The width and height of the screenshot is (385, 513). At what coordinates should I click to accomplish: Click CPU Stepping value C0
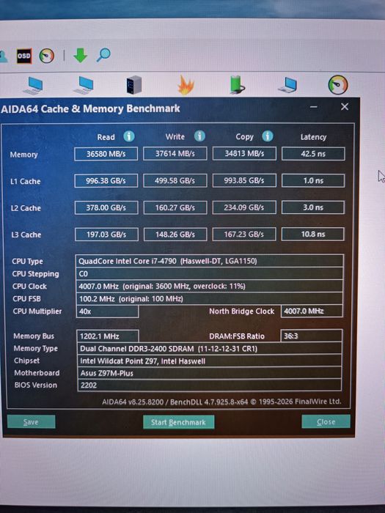pyautogui.click(x=210, y=273)
